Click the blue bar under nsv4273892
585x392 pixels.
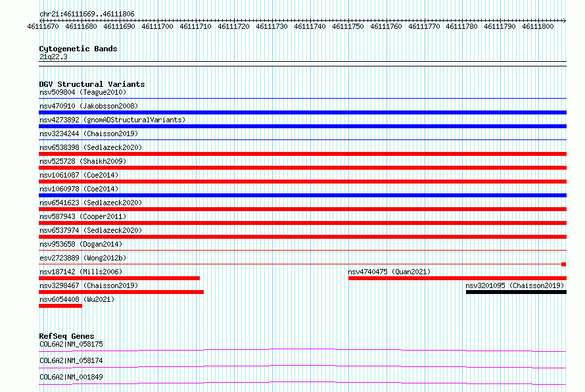(x=302, y=126)
